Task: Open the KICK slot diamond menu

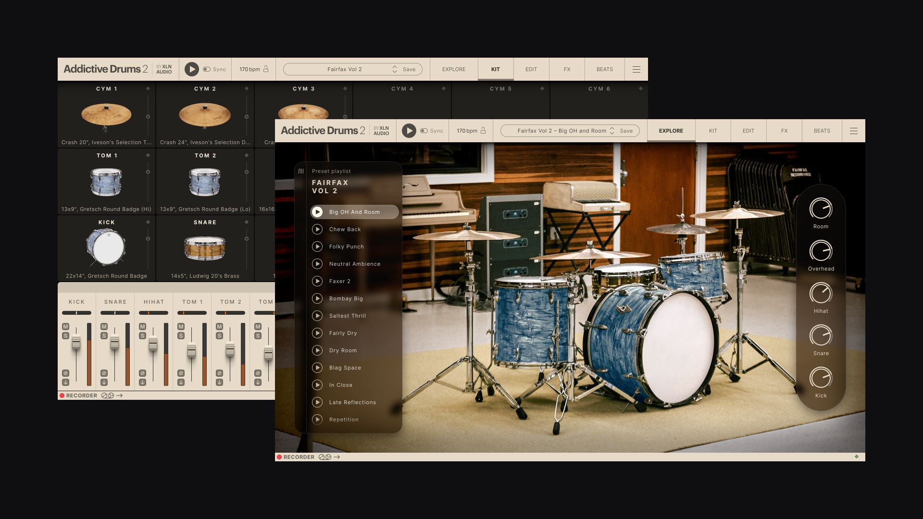Action: click(x=148, y=222)
